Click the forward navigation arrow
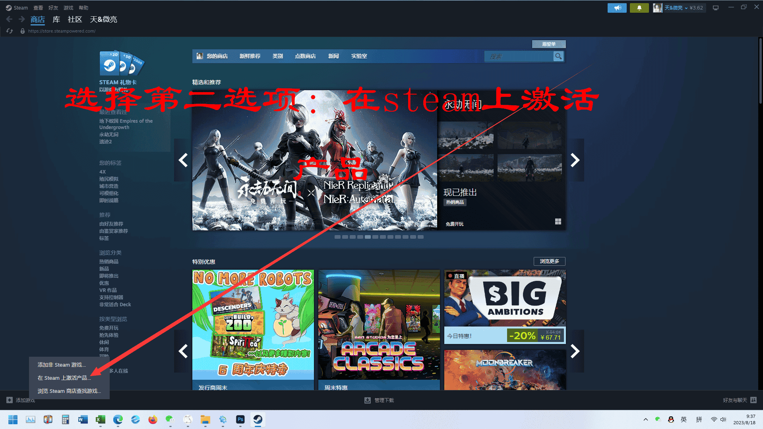Viewport: 763px width, 429px height. 21,19
